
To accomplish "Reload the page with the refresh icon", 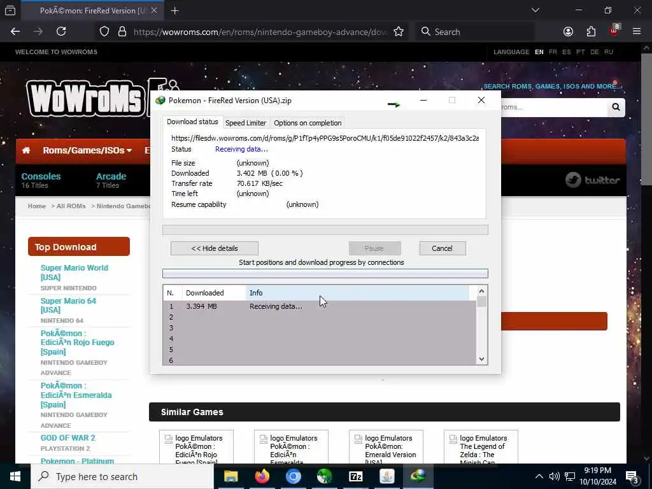I will click(x=61, y=32).
